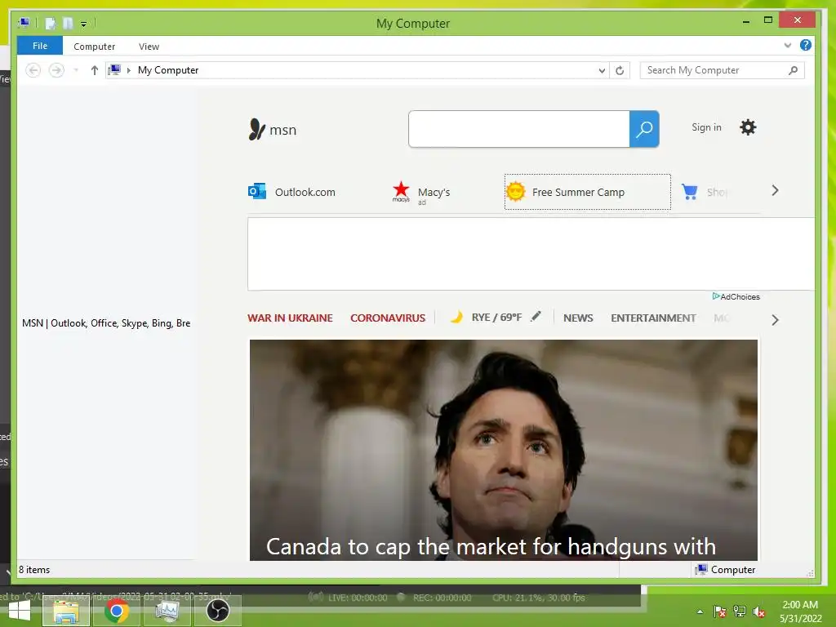
Task: Click the '8 items' status bar text
Action: click(x=34, y=569)
